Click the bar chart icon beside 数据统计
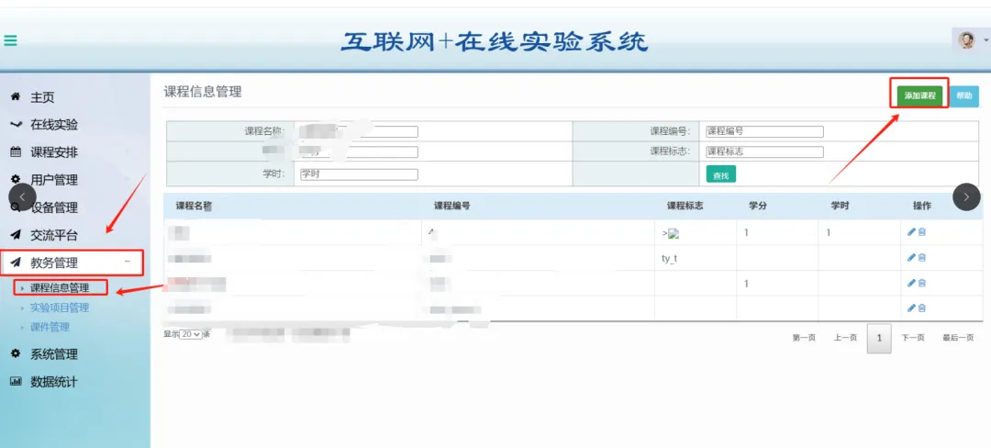991x448 pixels. point(16,382)
